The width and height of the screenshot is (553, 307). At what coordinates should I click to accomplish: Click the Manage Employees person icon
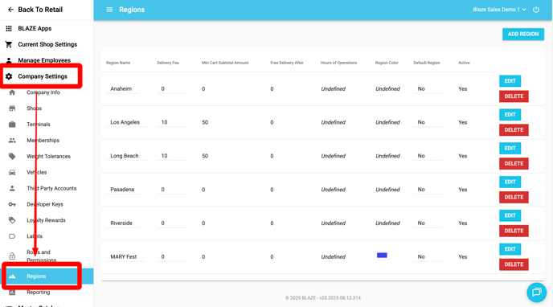click(x=9, y=60)
